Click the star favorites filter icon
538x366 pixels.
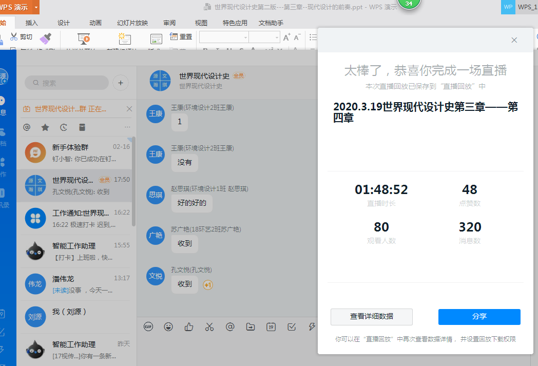pos(45,127)
